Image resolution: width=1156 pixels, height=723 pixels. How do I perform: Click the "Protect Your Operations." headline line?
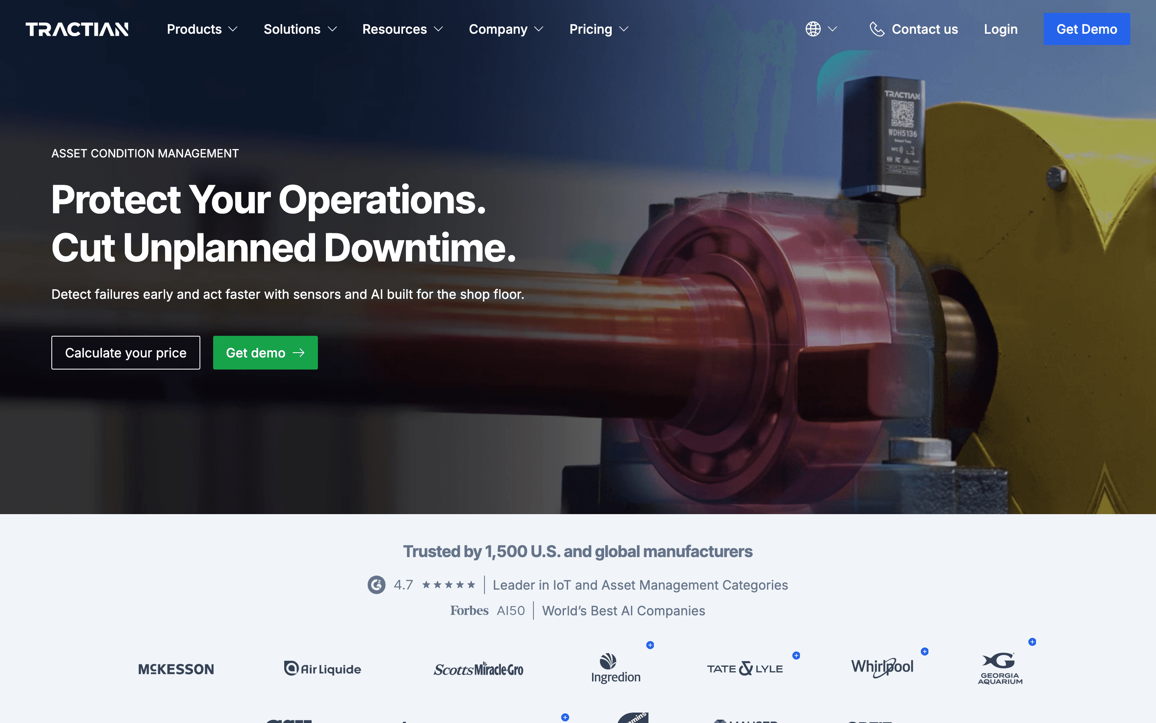(269, 199)
